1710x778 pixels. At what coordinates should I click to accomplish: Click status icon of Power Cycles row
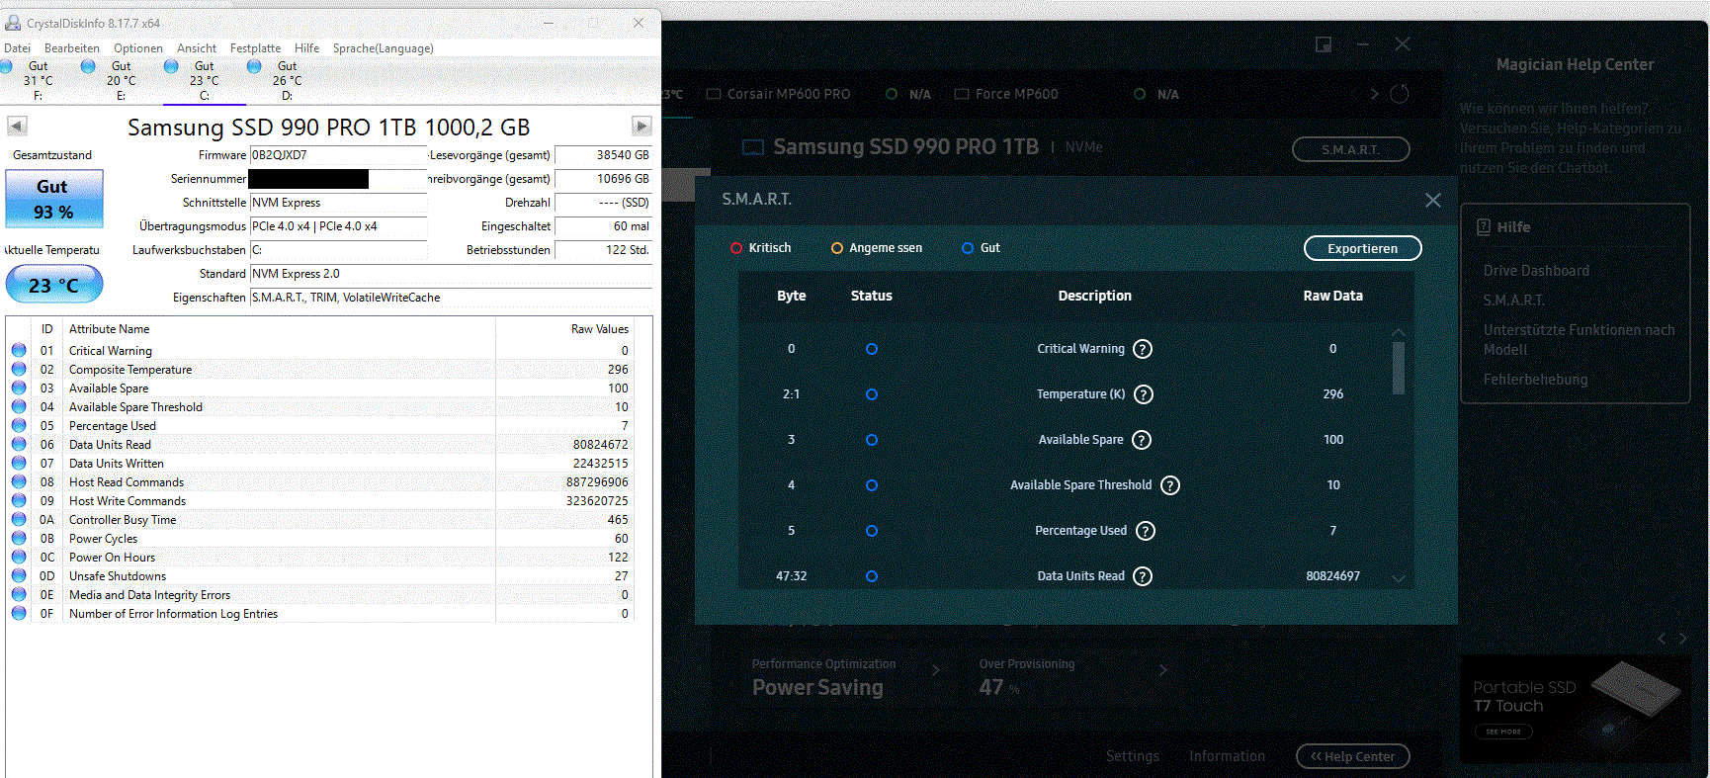pos(19,538)
